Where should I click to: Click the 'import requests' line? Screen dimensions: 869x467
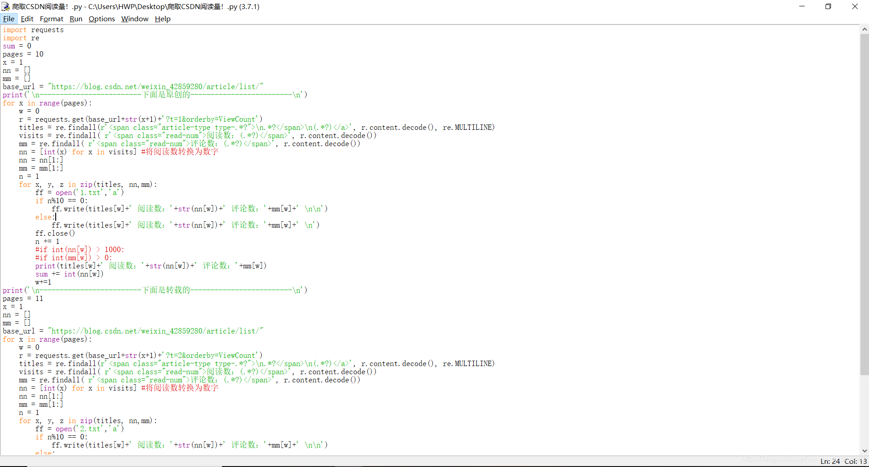(x=33, y=30)
